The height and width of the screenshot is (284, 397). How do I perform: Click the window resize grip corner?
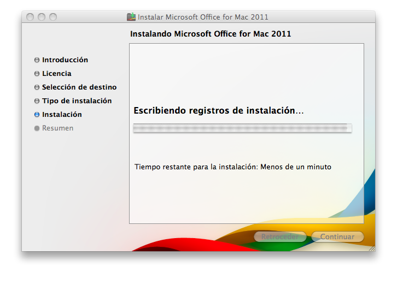pos(372,248)
